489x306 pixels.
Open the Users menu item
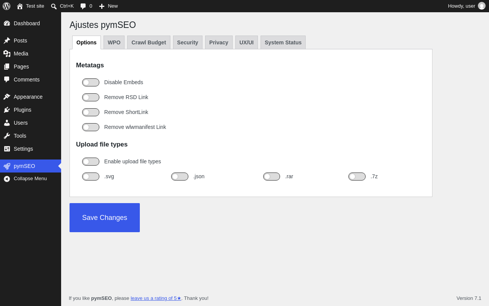[x=31, y=123]
